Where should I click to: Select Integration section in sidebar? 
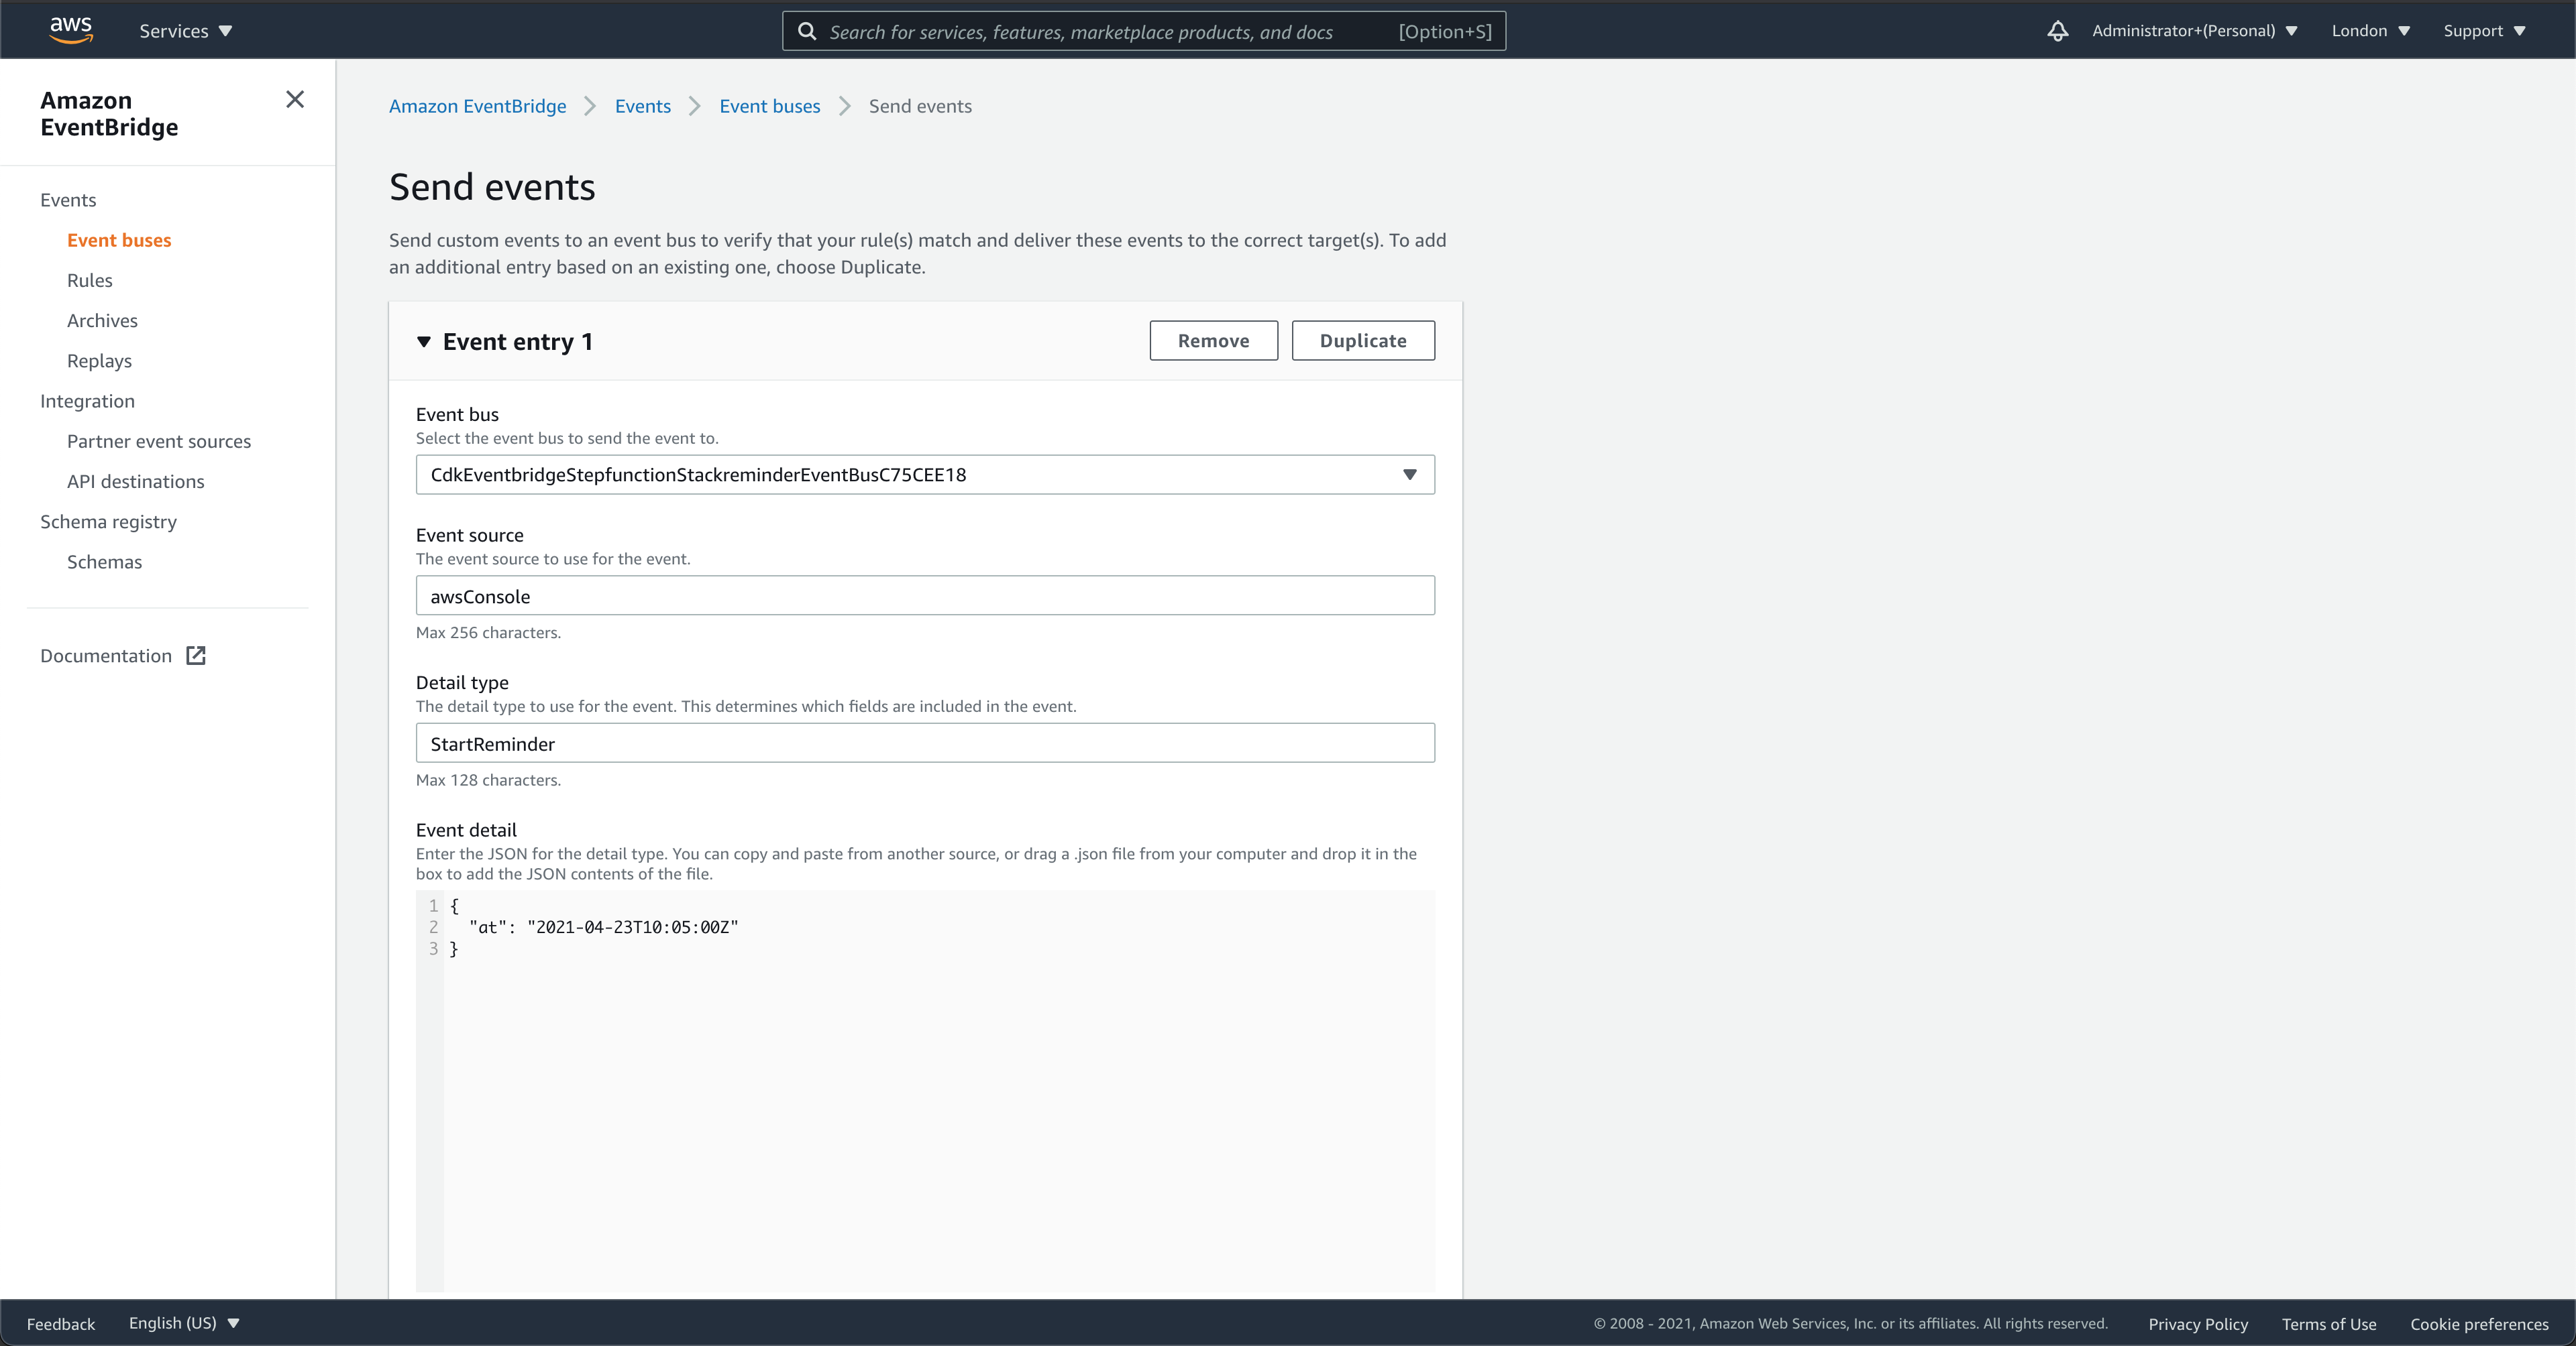pos(87,401)
